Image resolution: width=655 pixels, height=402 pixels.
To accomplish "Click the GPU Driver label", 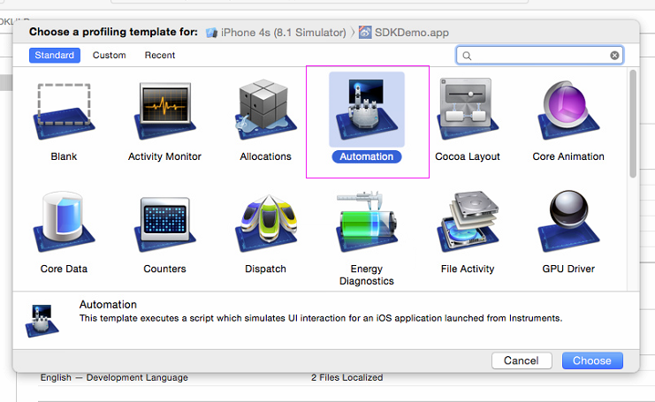I will (568, 269).
